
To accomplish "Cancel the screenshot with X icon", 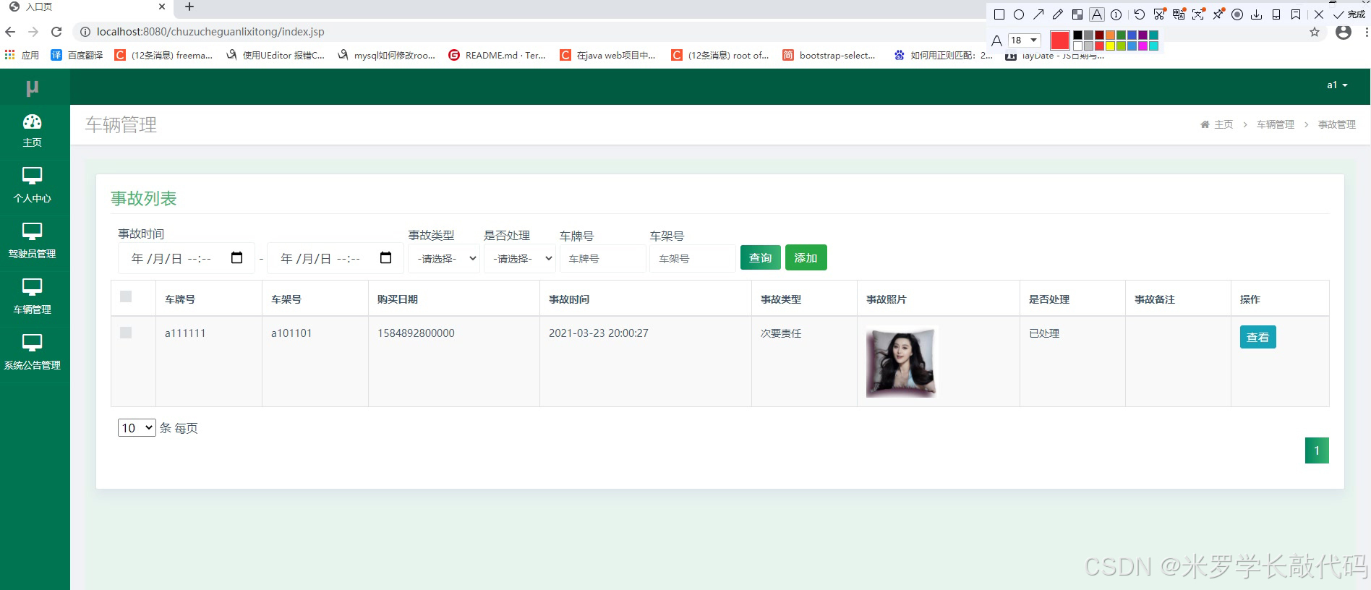I will click(1319, 14).
